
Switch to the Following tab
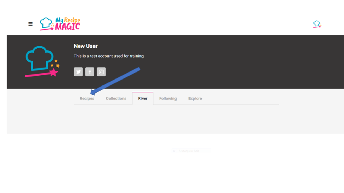(x=168, y=99)
